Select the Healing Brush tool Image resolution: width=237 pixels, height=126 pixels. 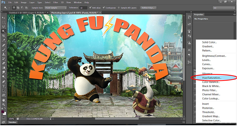pos(3,45)
